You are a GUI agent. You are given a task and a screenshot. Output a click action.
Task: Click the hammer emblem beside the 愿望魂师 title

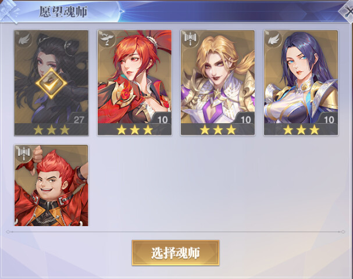coord(9,11)
